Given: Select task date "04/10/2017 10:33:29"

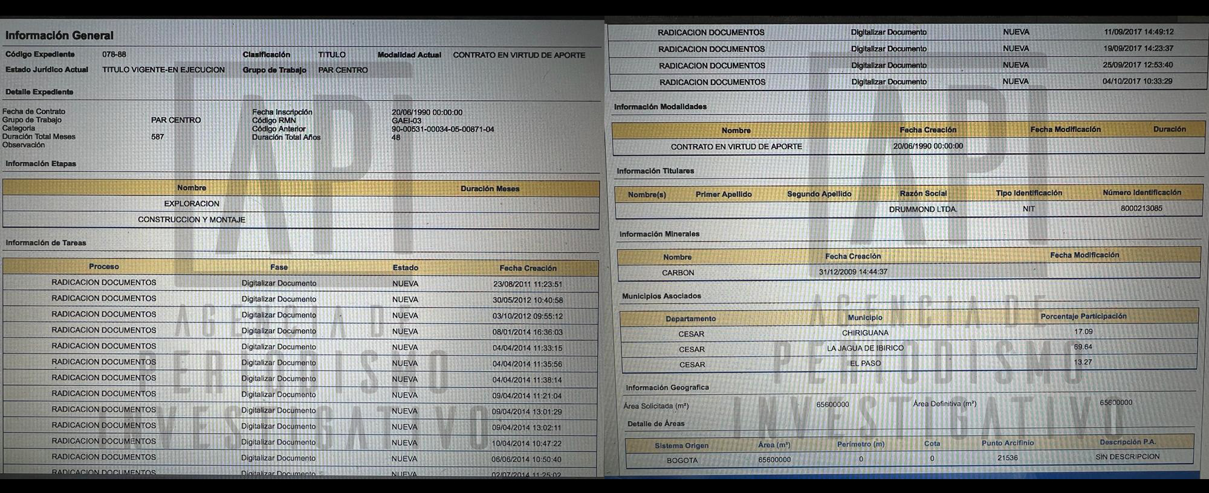Looking at the screenshot, I should click(x=1138, y=81).
